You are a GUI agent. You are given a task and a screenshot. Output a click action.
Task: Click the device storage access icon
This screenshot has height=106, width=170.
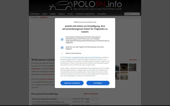click(62, 47)
